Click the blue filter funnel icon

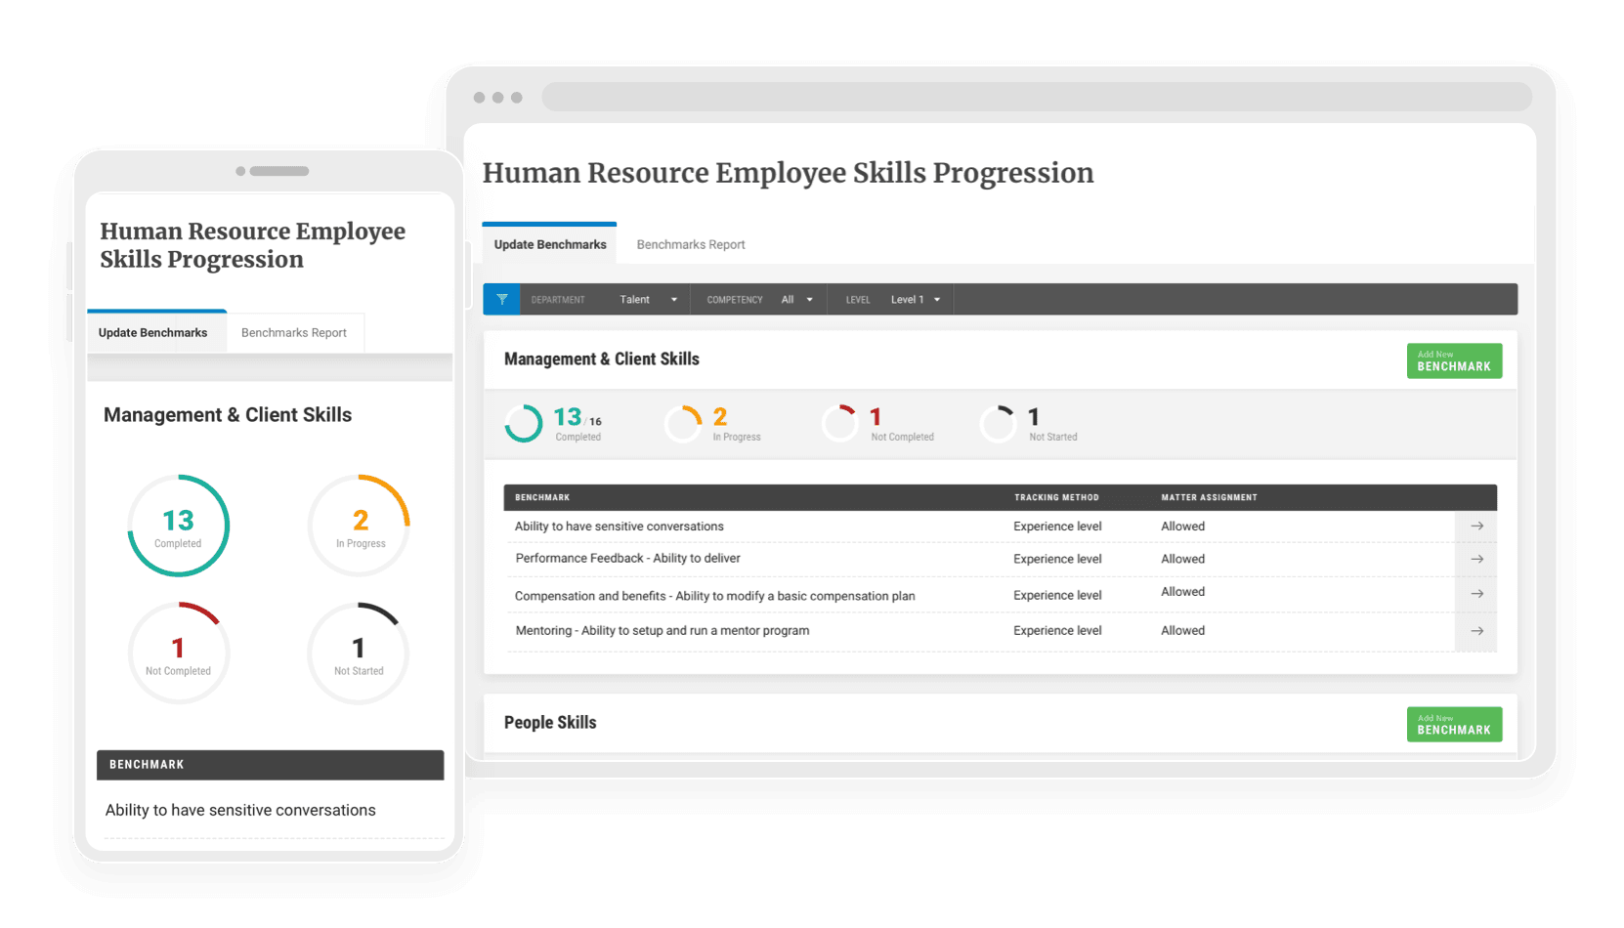[501, 300]
